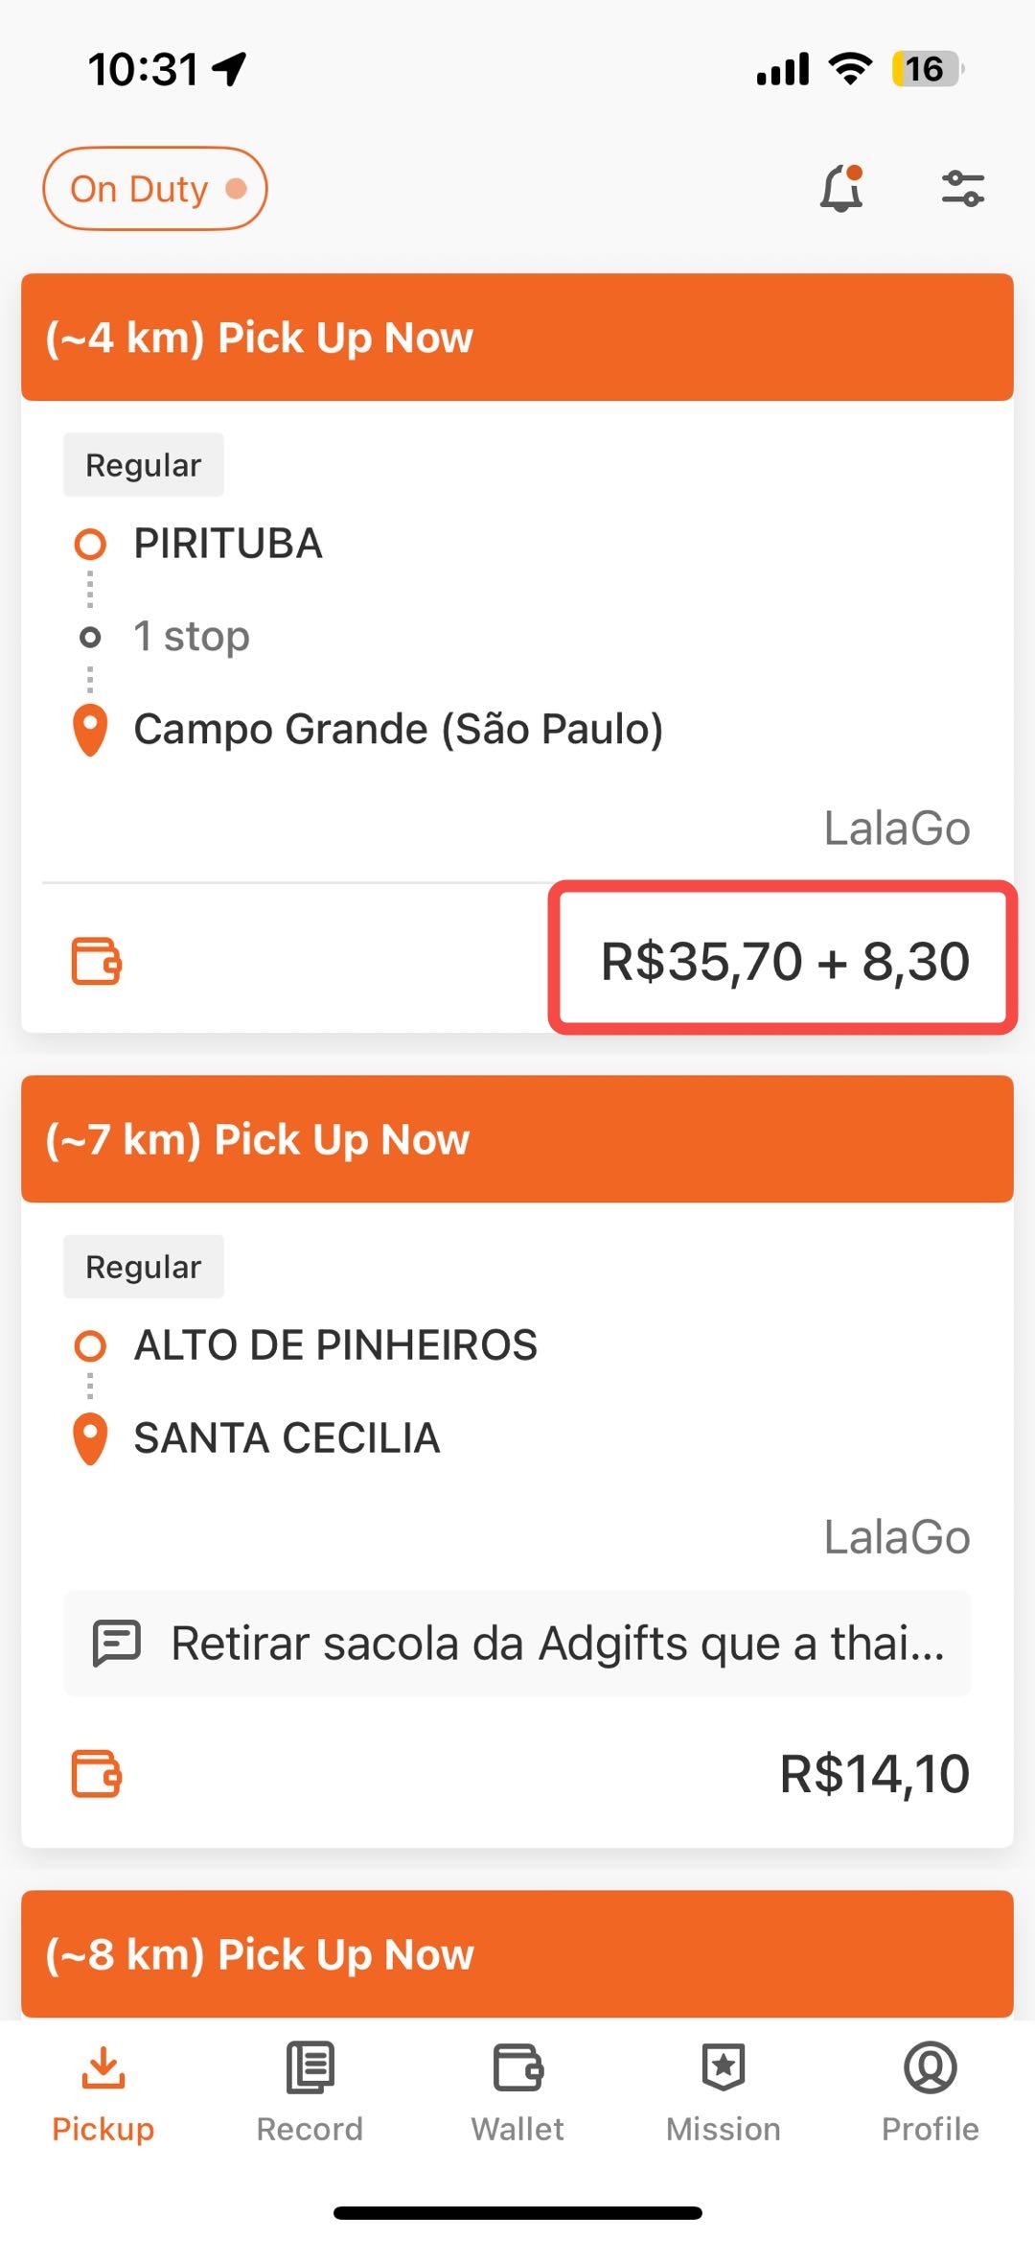The width and height of the screenshot is (1035, 2241).
Task: Tap the location arrow in status bar
Action: (x=230, y=69)
